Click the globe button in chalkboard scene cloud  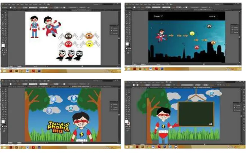[212, 93]
